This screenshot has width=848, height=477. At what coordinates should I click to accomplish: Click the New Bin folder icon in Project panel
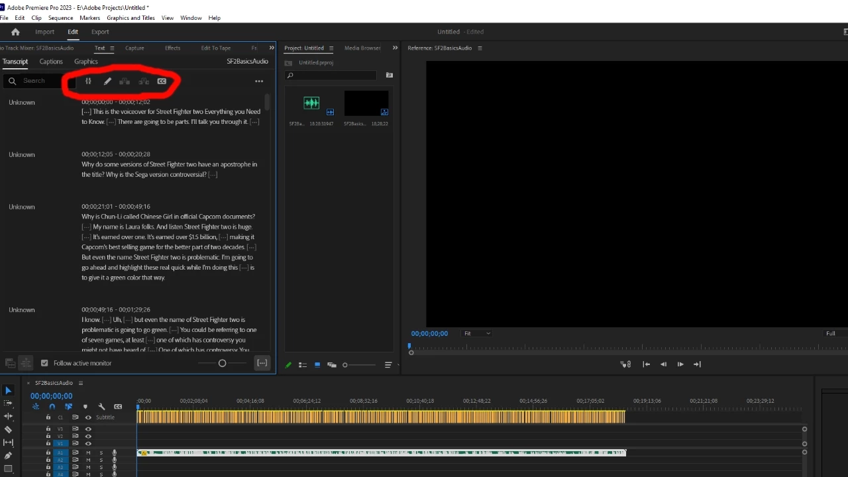pyautogui.click(x=389, y=76)
